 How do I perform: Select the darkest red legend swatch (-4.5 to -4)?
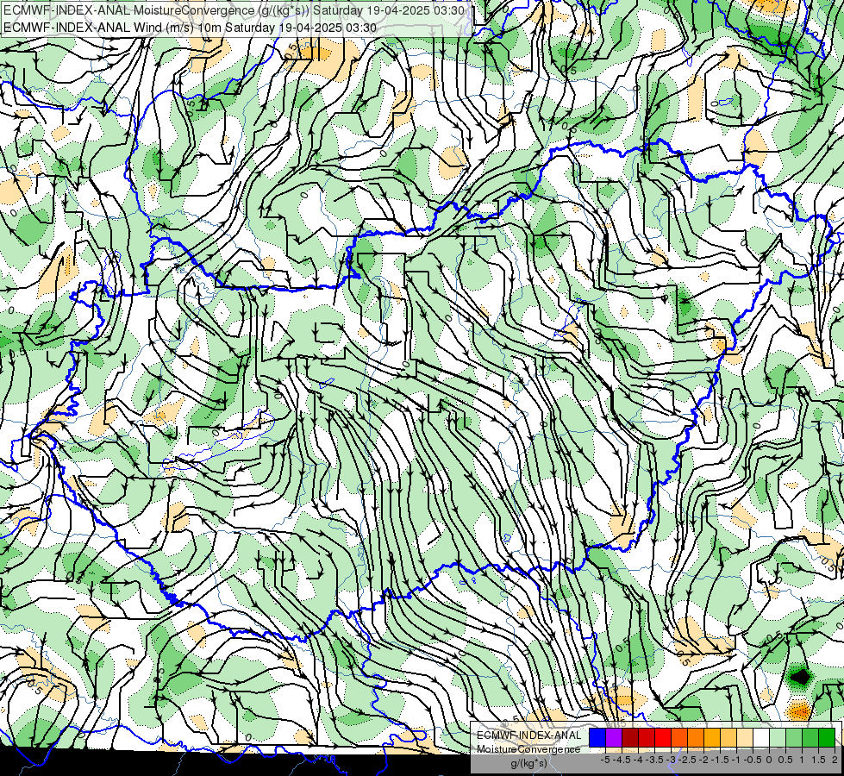coord(630,737)
